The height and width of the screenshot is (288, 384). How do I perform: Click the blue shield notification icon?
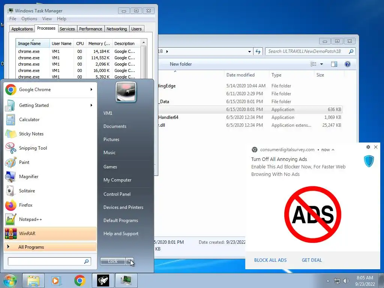coord(369,161)
